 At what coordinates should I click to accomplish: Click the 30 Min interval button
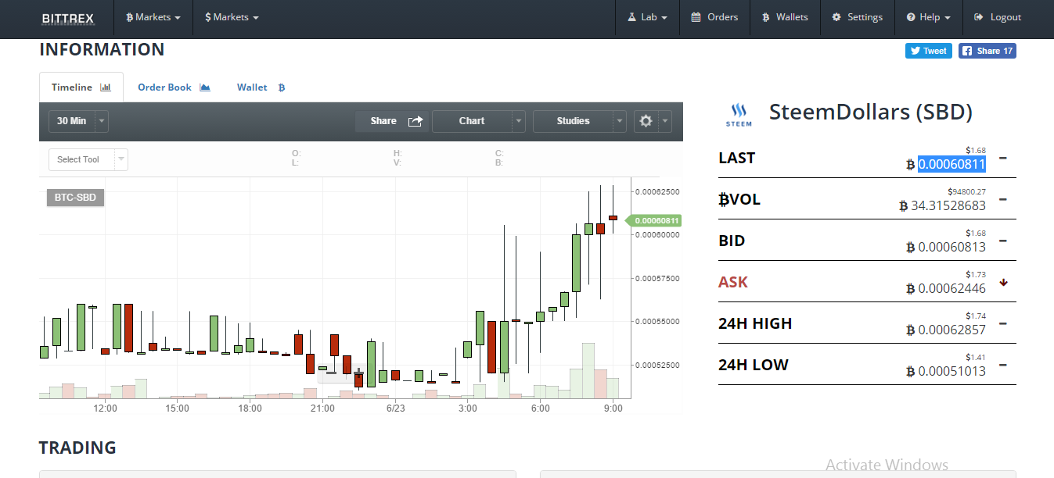(x=72, y=121)
